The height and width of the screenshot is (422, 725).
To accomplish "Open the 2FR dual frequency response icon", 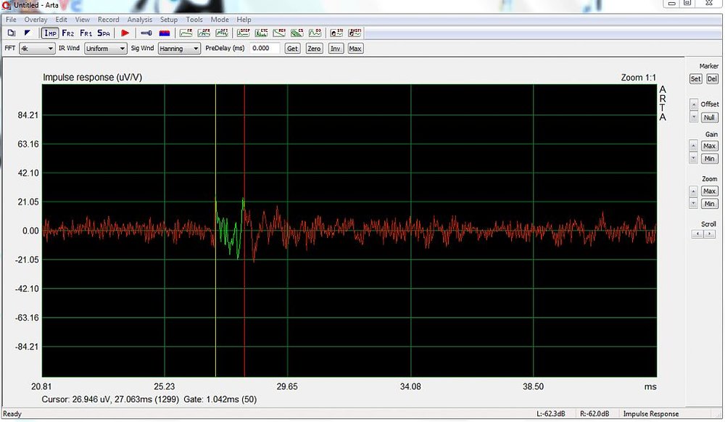I will click(204, 33).
